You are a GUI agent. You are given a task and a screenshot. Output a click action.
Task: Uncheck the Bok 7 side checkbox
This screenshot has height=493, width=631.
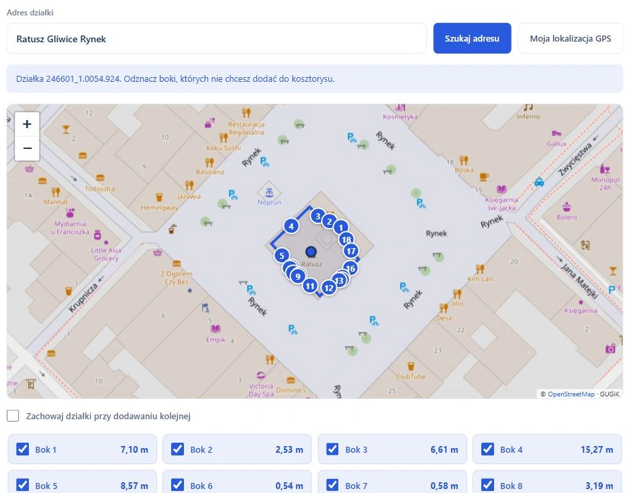332,485
